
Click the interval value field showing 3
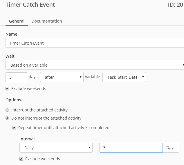[x=131, y=148]
